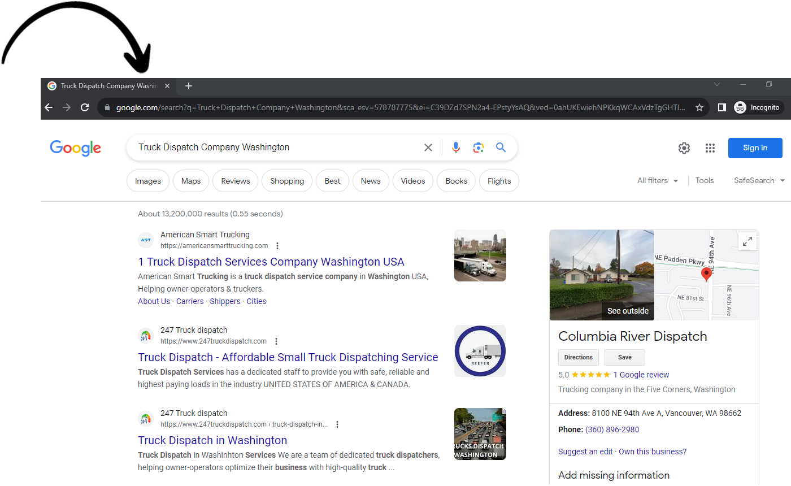Clear the search box text
This screenshot has width=791, height=486.
pos(428,147)
